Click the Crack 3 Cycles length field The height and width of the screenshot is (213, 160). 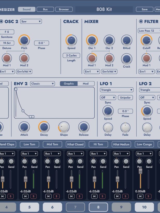(x=71, y=55)
